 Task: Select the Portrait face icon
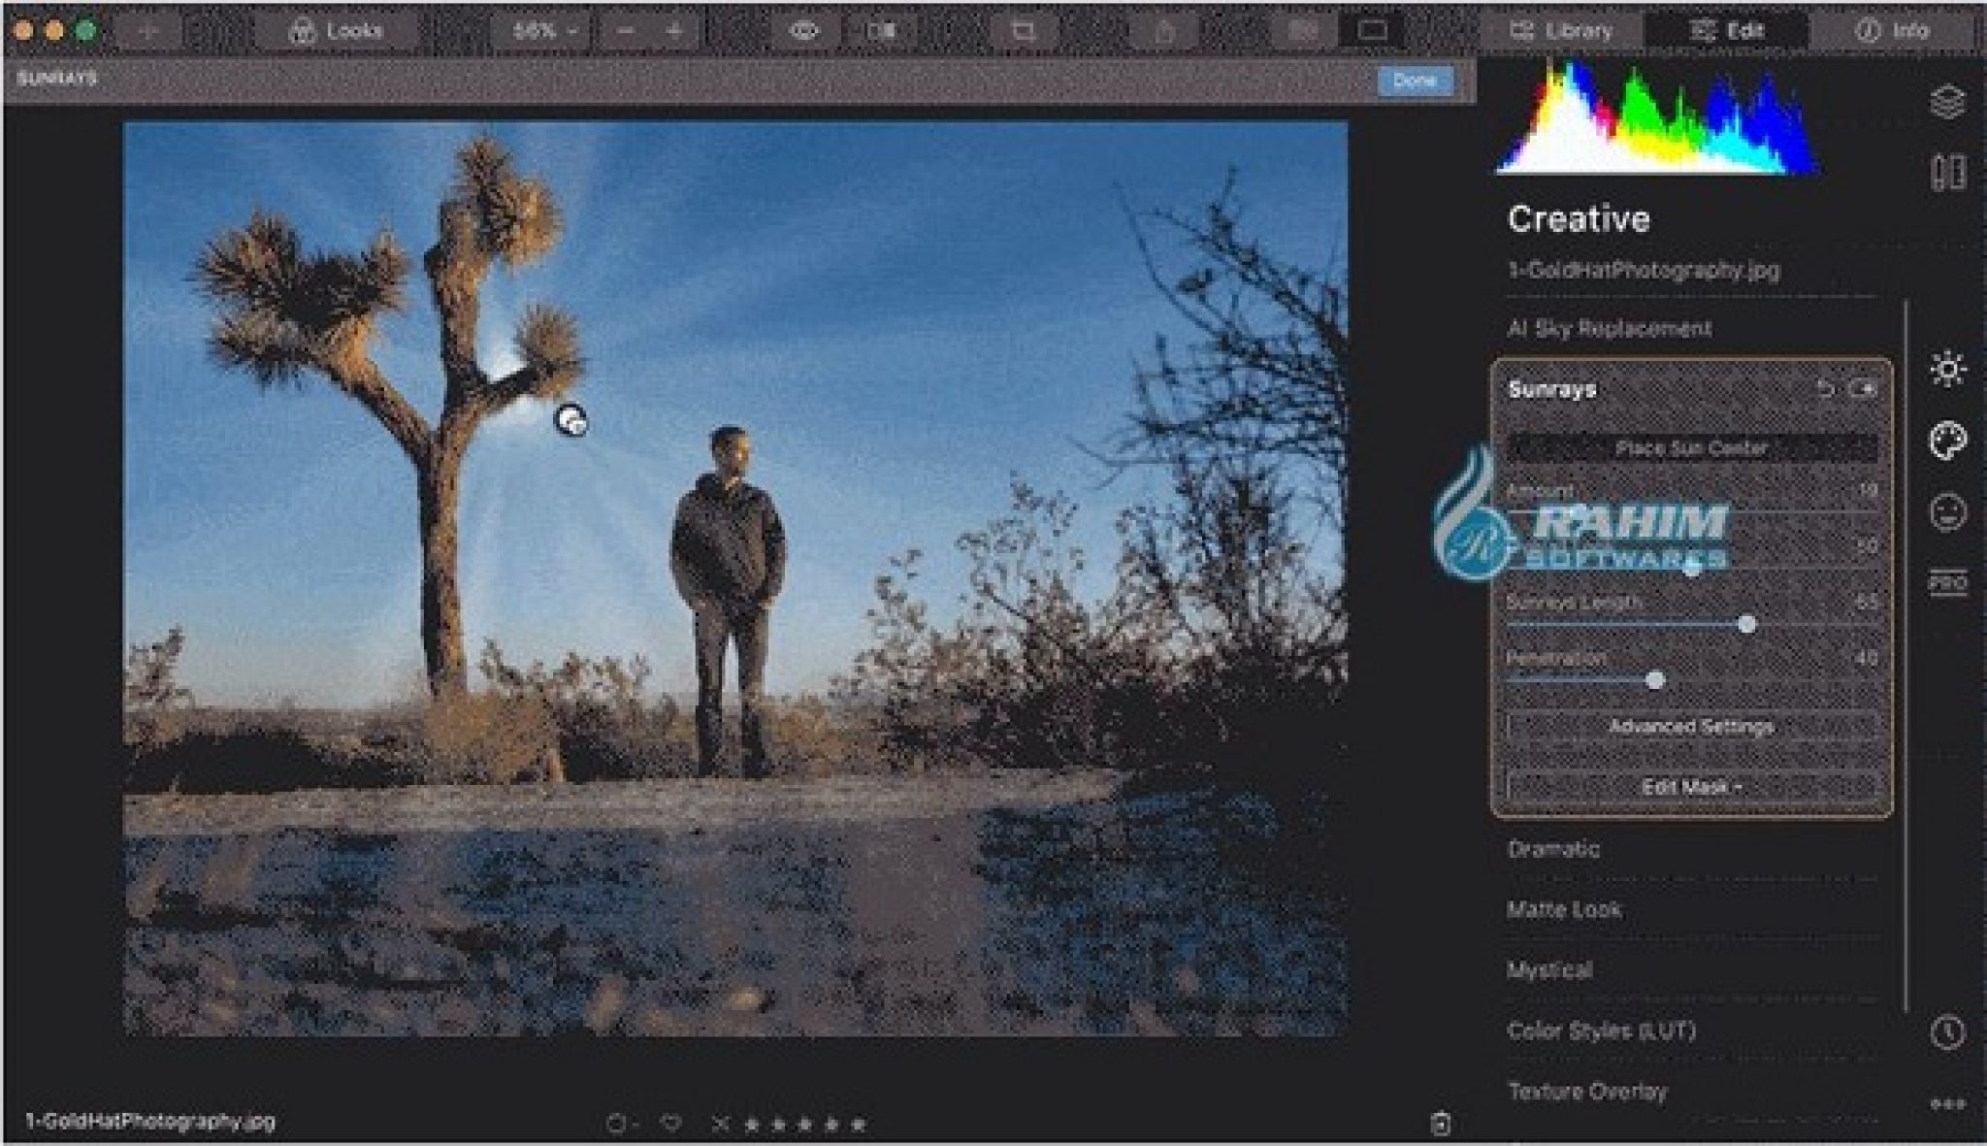tap(1947, 512)
